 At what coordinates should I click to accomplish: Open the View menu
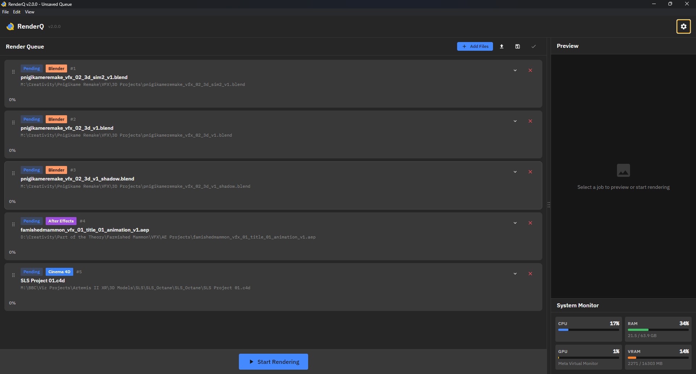pyautogui.click(x=29, y=12)
